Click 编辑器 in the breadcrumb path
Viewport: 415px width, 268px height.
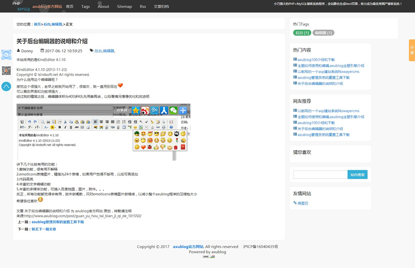[57, 24]
